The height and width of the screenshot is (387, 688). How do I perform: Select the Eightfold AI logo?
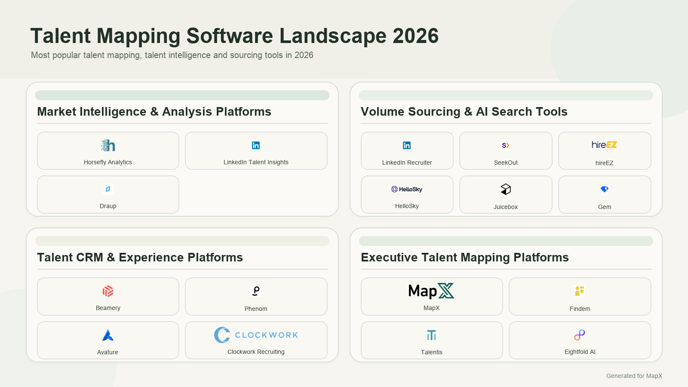[x=580, y=335]
